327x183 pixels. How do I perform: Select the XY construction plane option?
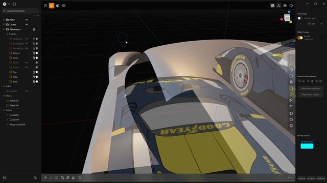click(x=301, y=81)
